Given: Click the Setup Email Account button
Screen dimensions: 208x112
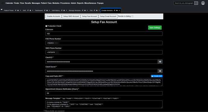Looking at the screenshot, I should (108, 16).
